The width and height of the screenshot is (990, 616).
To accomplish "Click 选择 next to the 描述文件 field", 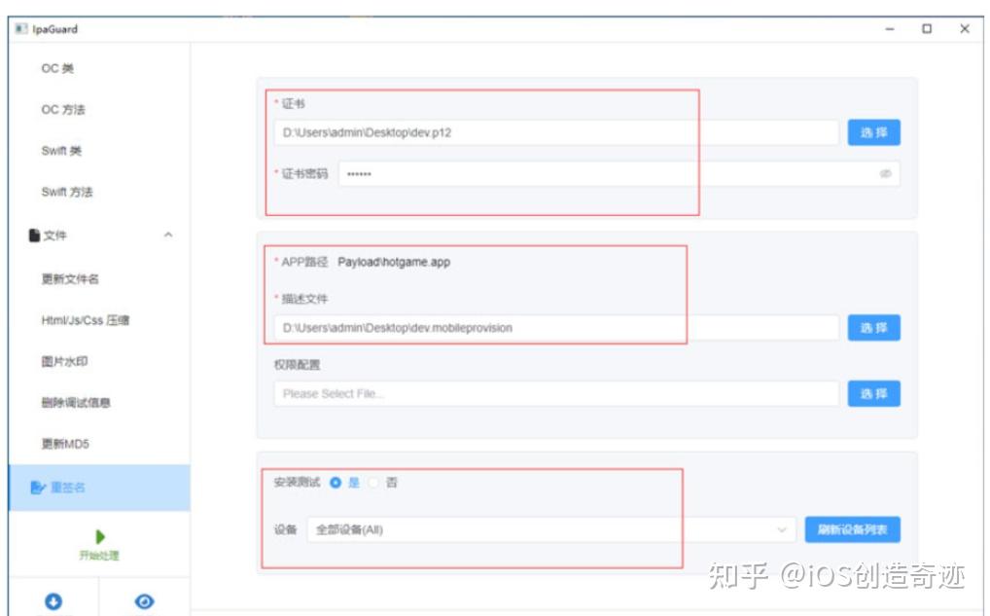I will [x=873, y=327].
